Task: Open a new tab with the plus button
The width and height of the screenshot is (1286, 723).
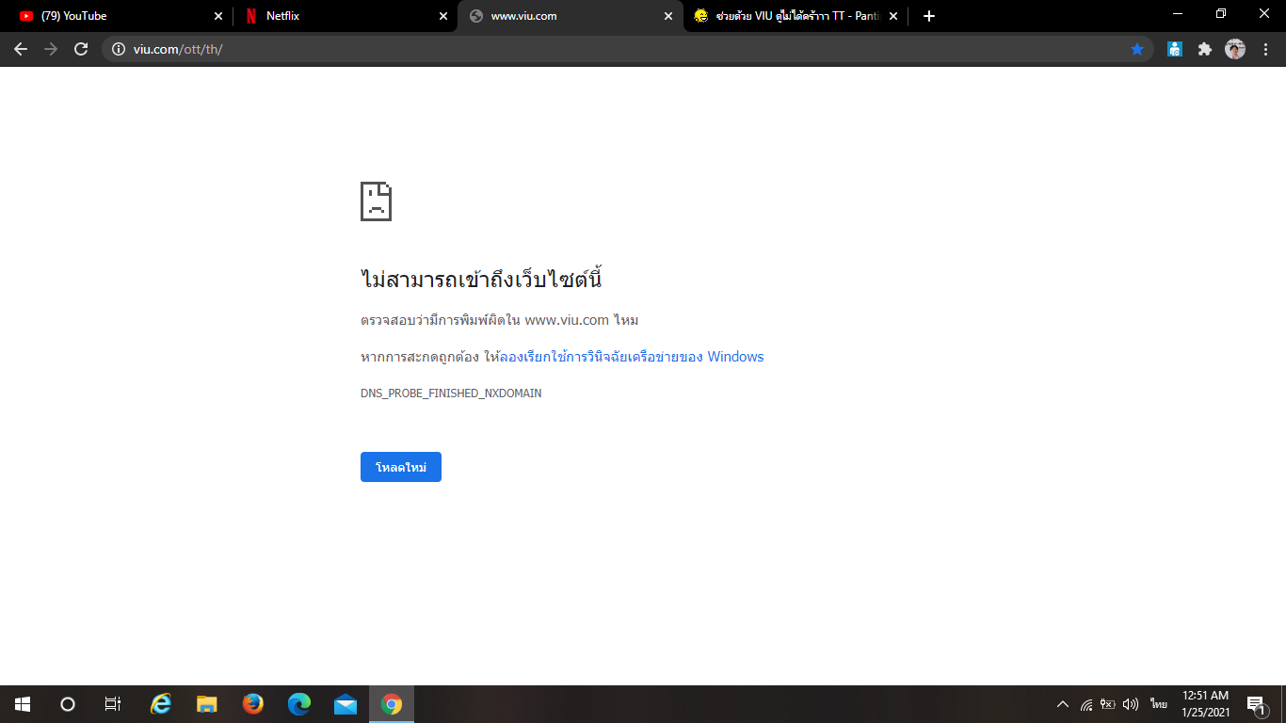Action: tap(929, 16)
